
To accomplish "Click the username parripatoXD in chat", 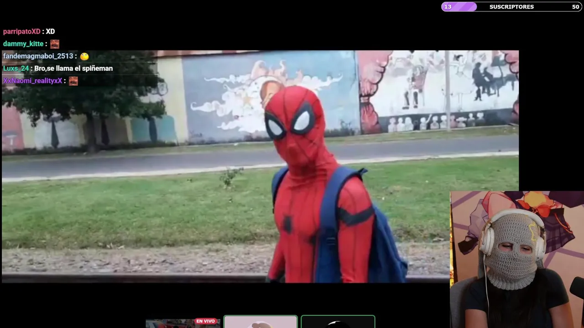I will pos(22,31).
